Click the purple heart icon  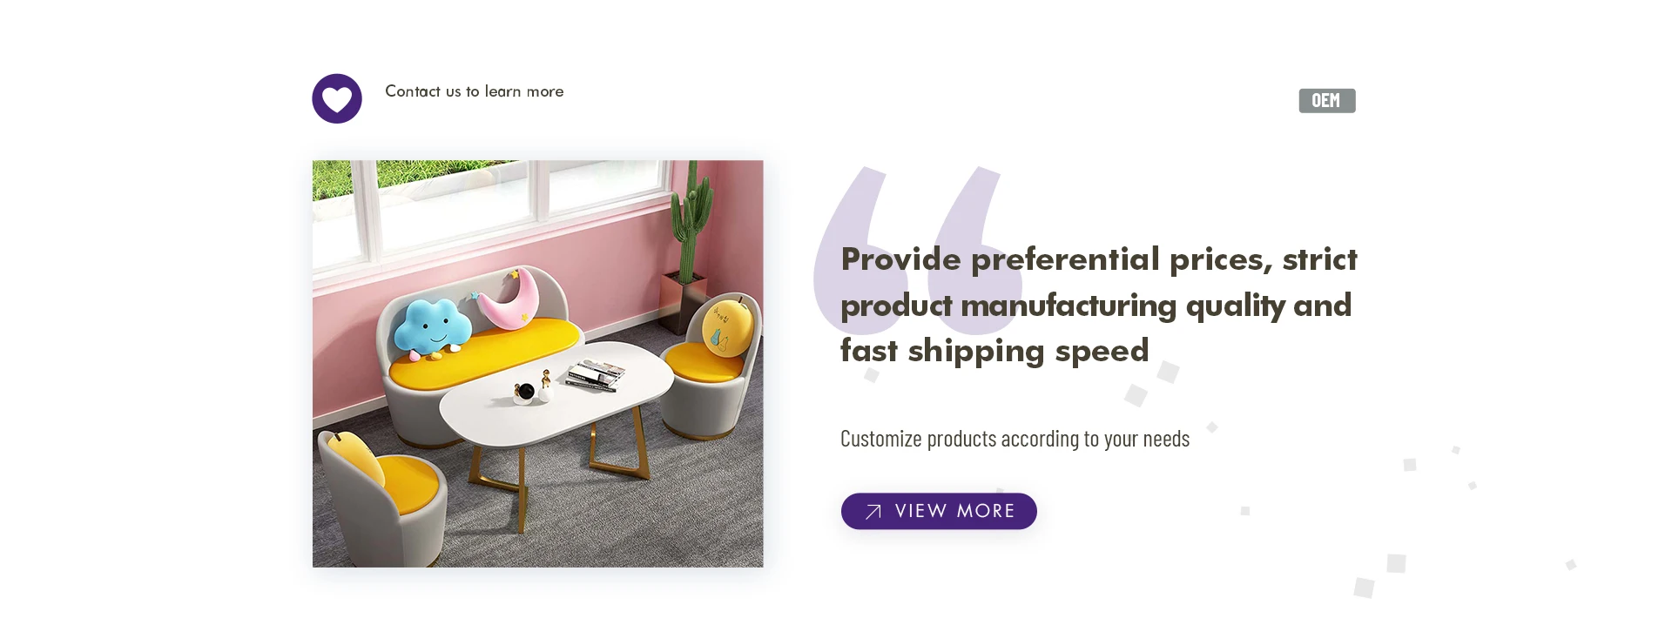[337, 98]
